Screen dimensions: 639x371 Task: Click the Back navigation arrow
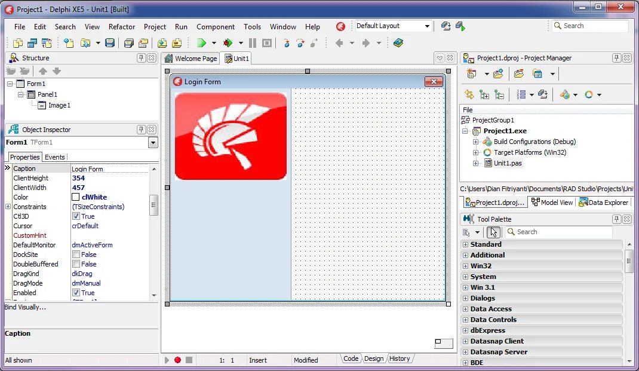pos(339,43)
